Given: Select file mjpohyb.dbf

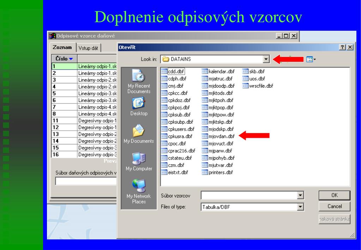Looking at the screenshot, I should (x=218, y=158).
